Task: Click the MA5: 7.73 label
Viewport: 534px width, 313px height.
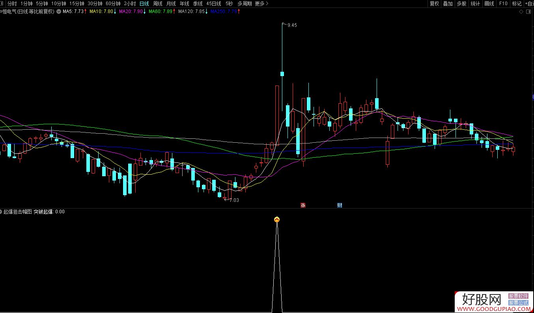Action: coord(73,11)
